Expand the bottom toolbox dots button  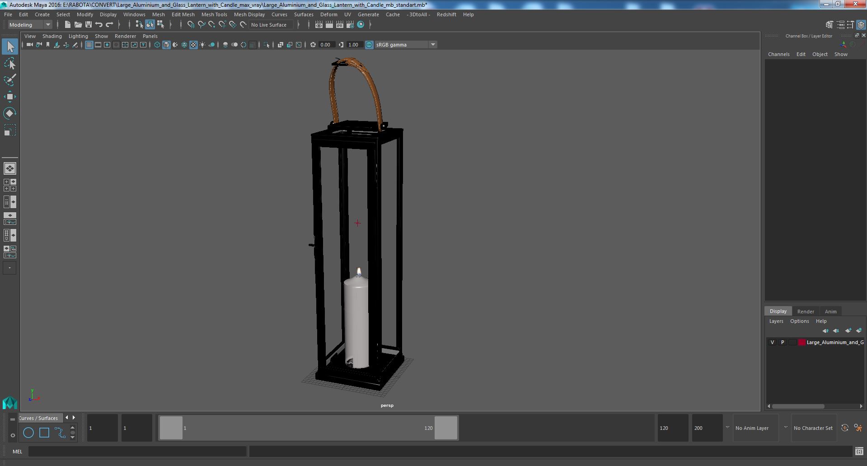pyautogui.click(x=10, y=268)
